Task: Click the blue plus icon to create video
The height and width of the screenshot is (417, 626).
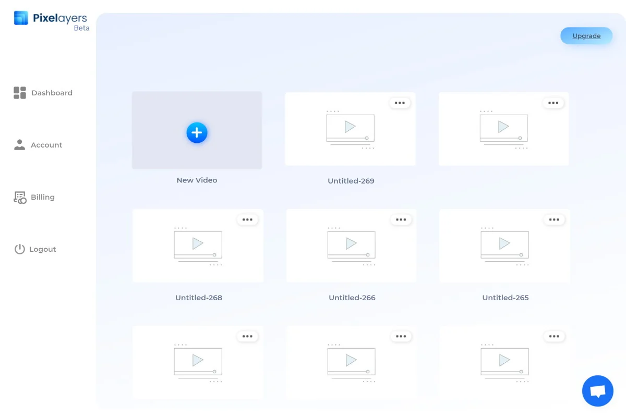Action: tap(197, 132)
